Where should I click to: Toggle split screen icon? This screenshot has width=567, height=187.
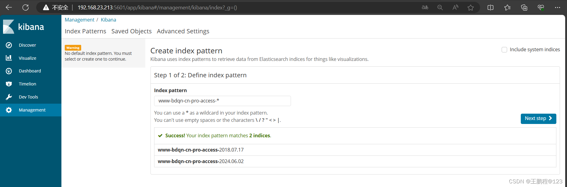(490, 8)
